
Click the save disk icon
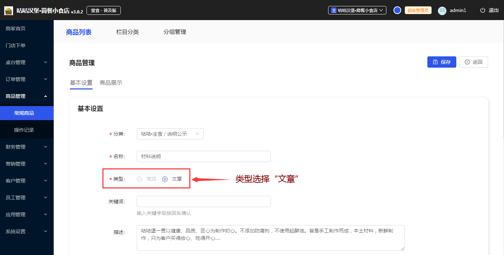tap(435, 62)
